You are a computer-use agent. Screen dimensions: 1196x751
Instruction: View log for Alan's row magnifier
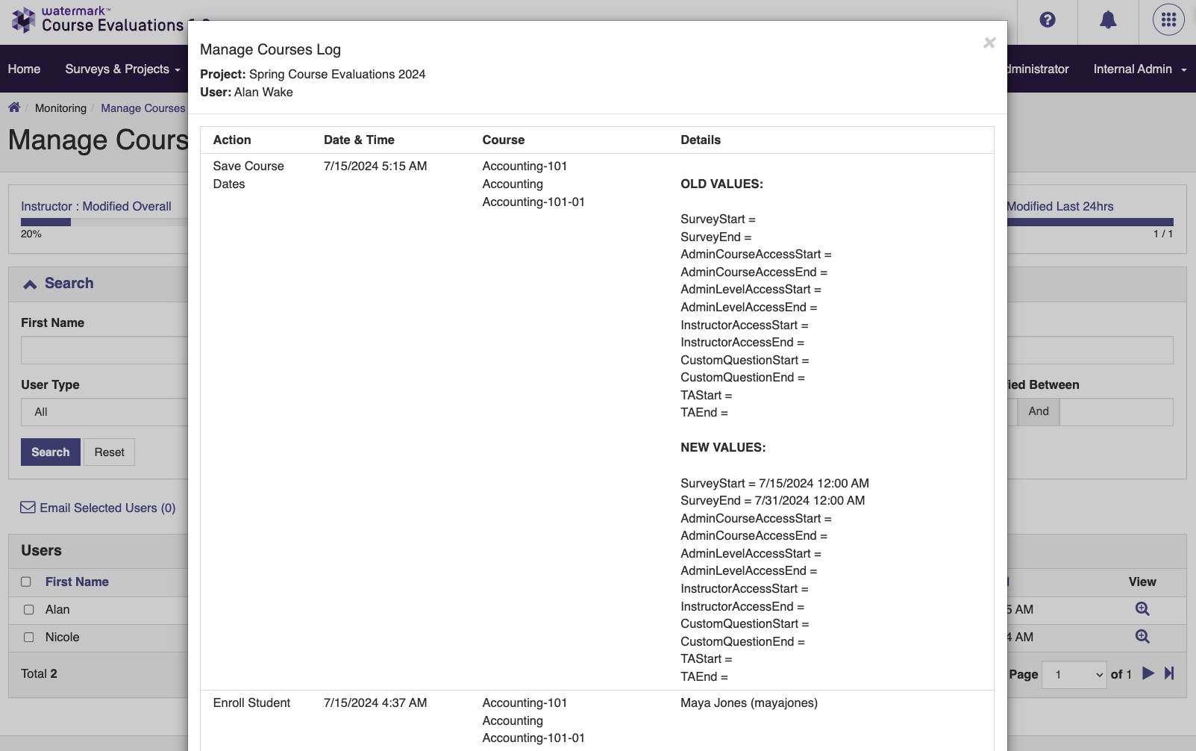pyautogui.click(x=1142, y=609)
